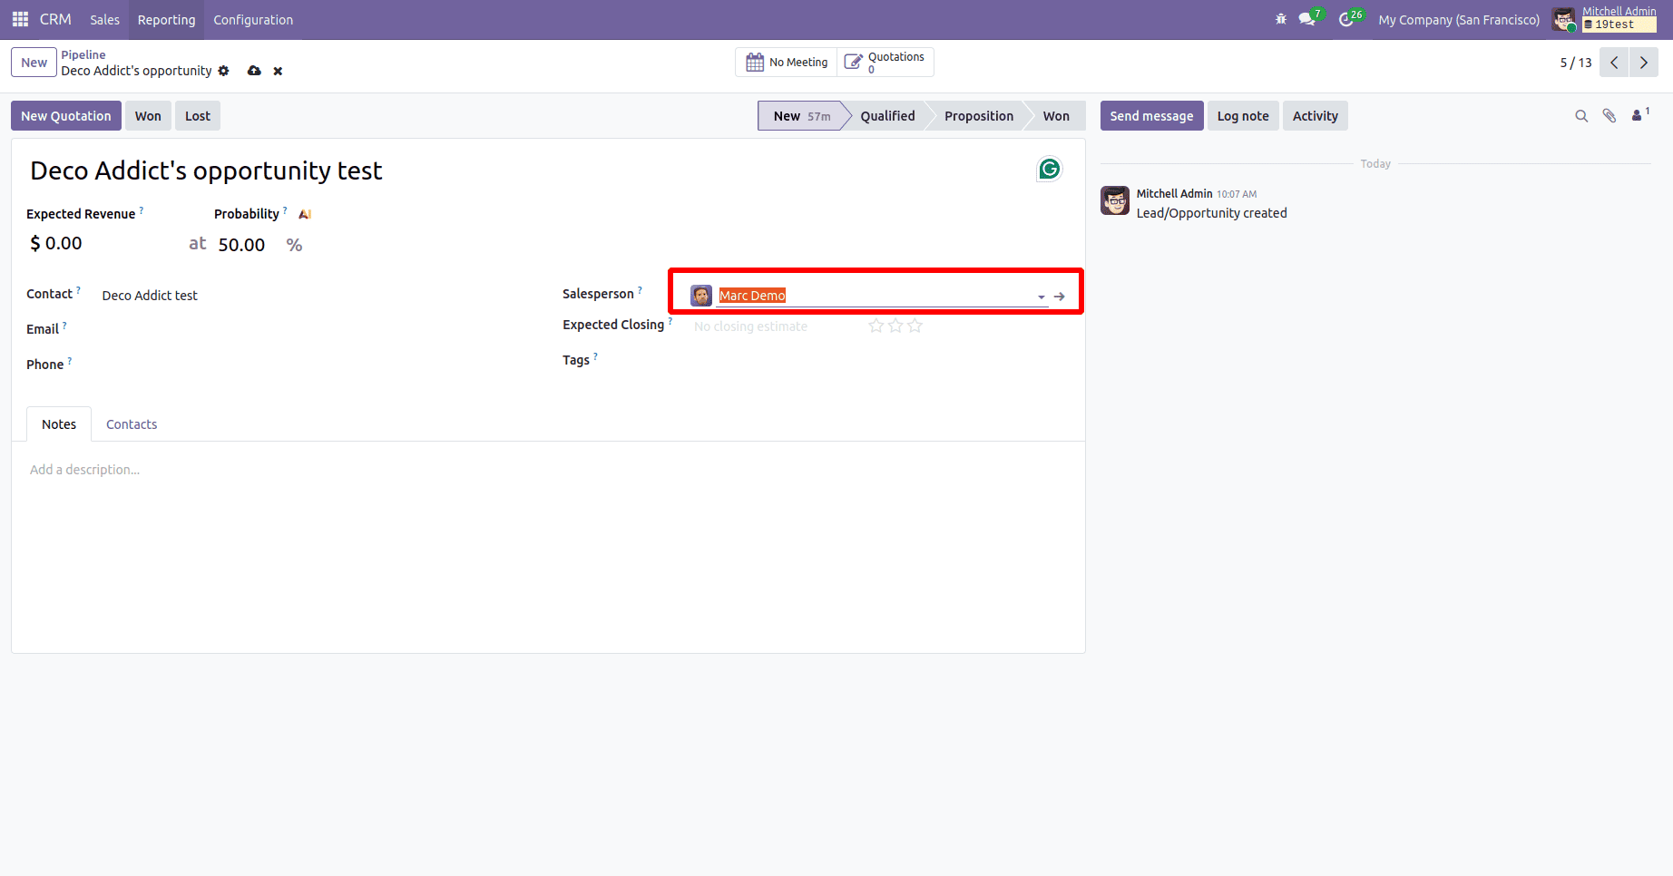Set a two-star rating on Expected Closing
The width and height of the screenshot is (1673, 876).
pyautogui.click(x=895, y=325)
